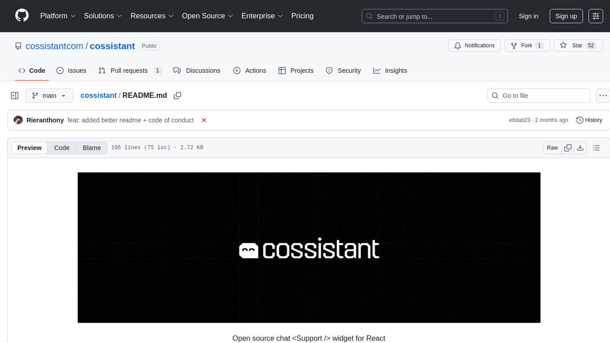Switch to the Issues tab

(x=71, y=70)
